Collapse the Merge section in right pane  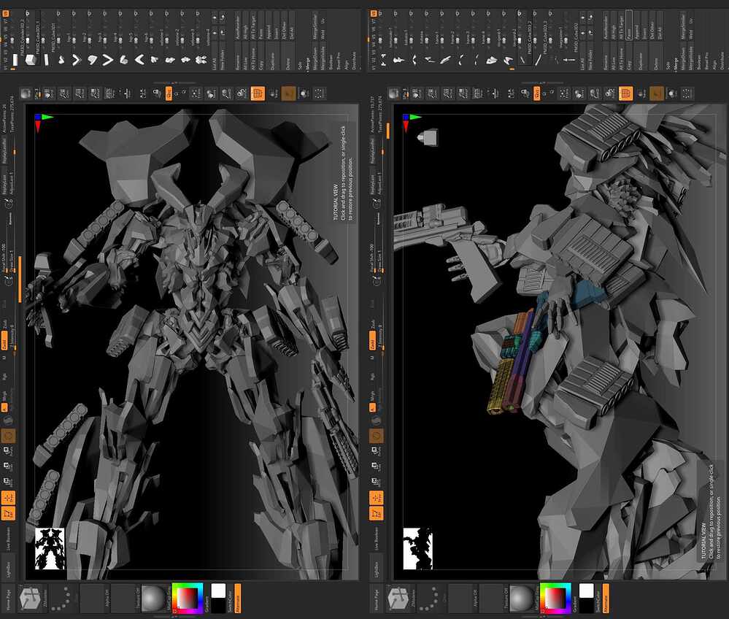tap(676, 64)
